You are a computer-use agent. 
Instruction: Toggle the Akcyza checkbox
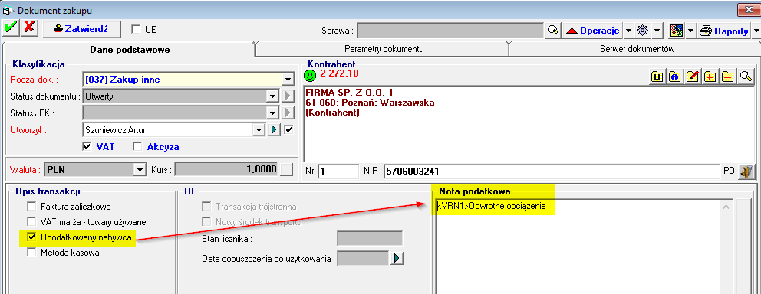point(138,146)
